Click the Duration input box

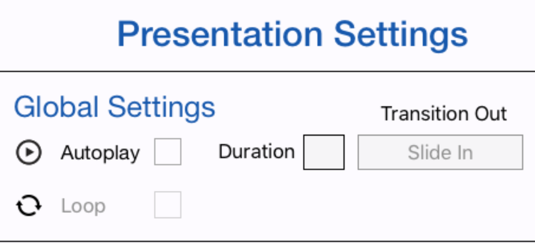(x=324, y=152)
